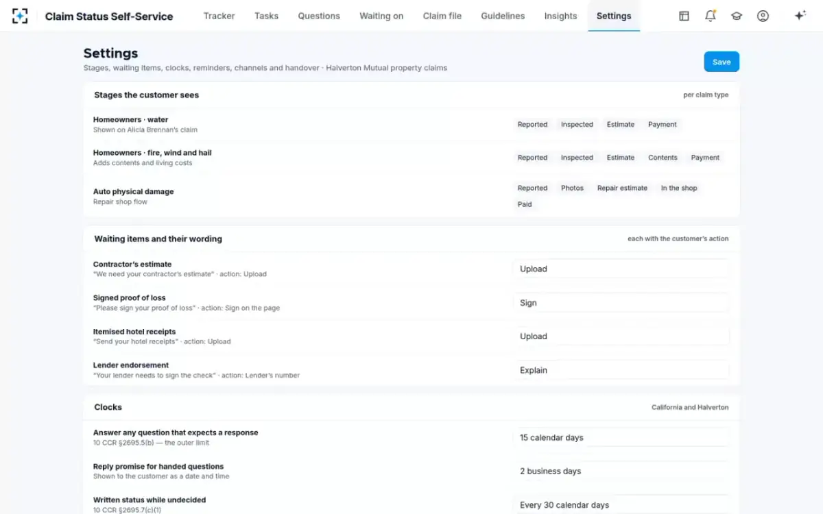This screenshot has height=514, width=823.
Task: Open the Guidelines tab
Action: (503, 16)
